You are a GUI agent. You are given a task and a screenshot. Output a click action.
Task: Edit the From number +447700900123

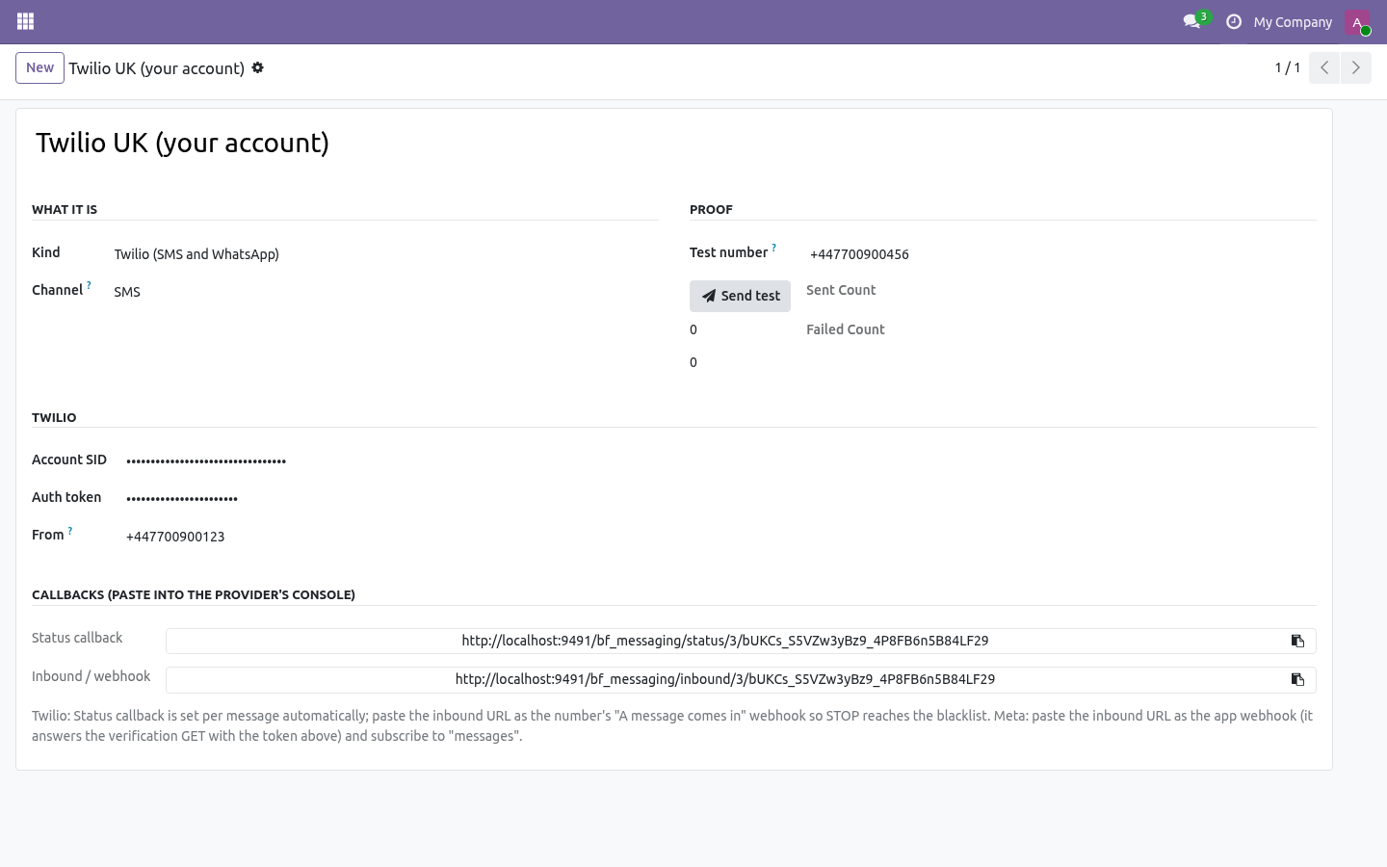(720, 537)
